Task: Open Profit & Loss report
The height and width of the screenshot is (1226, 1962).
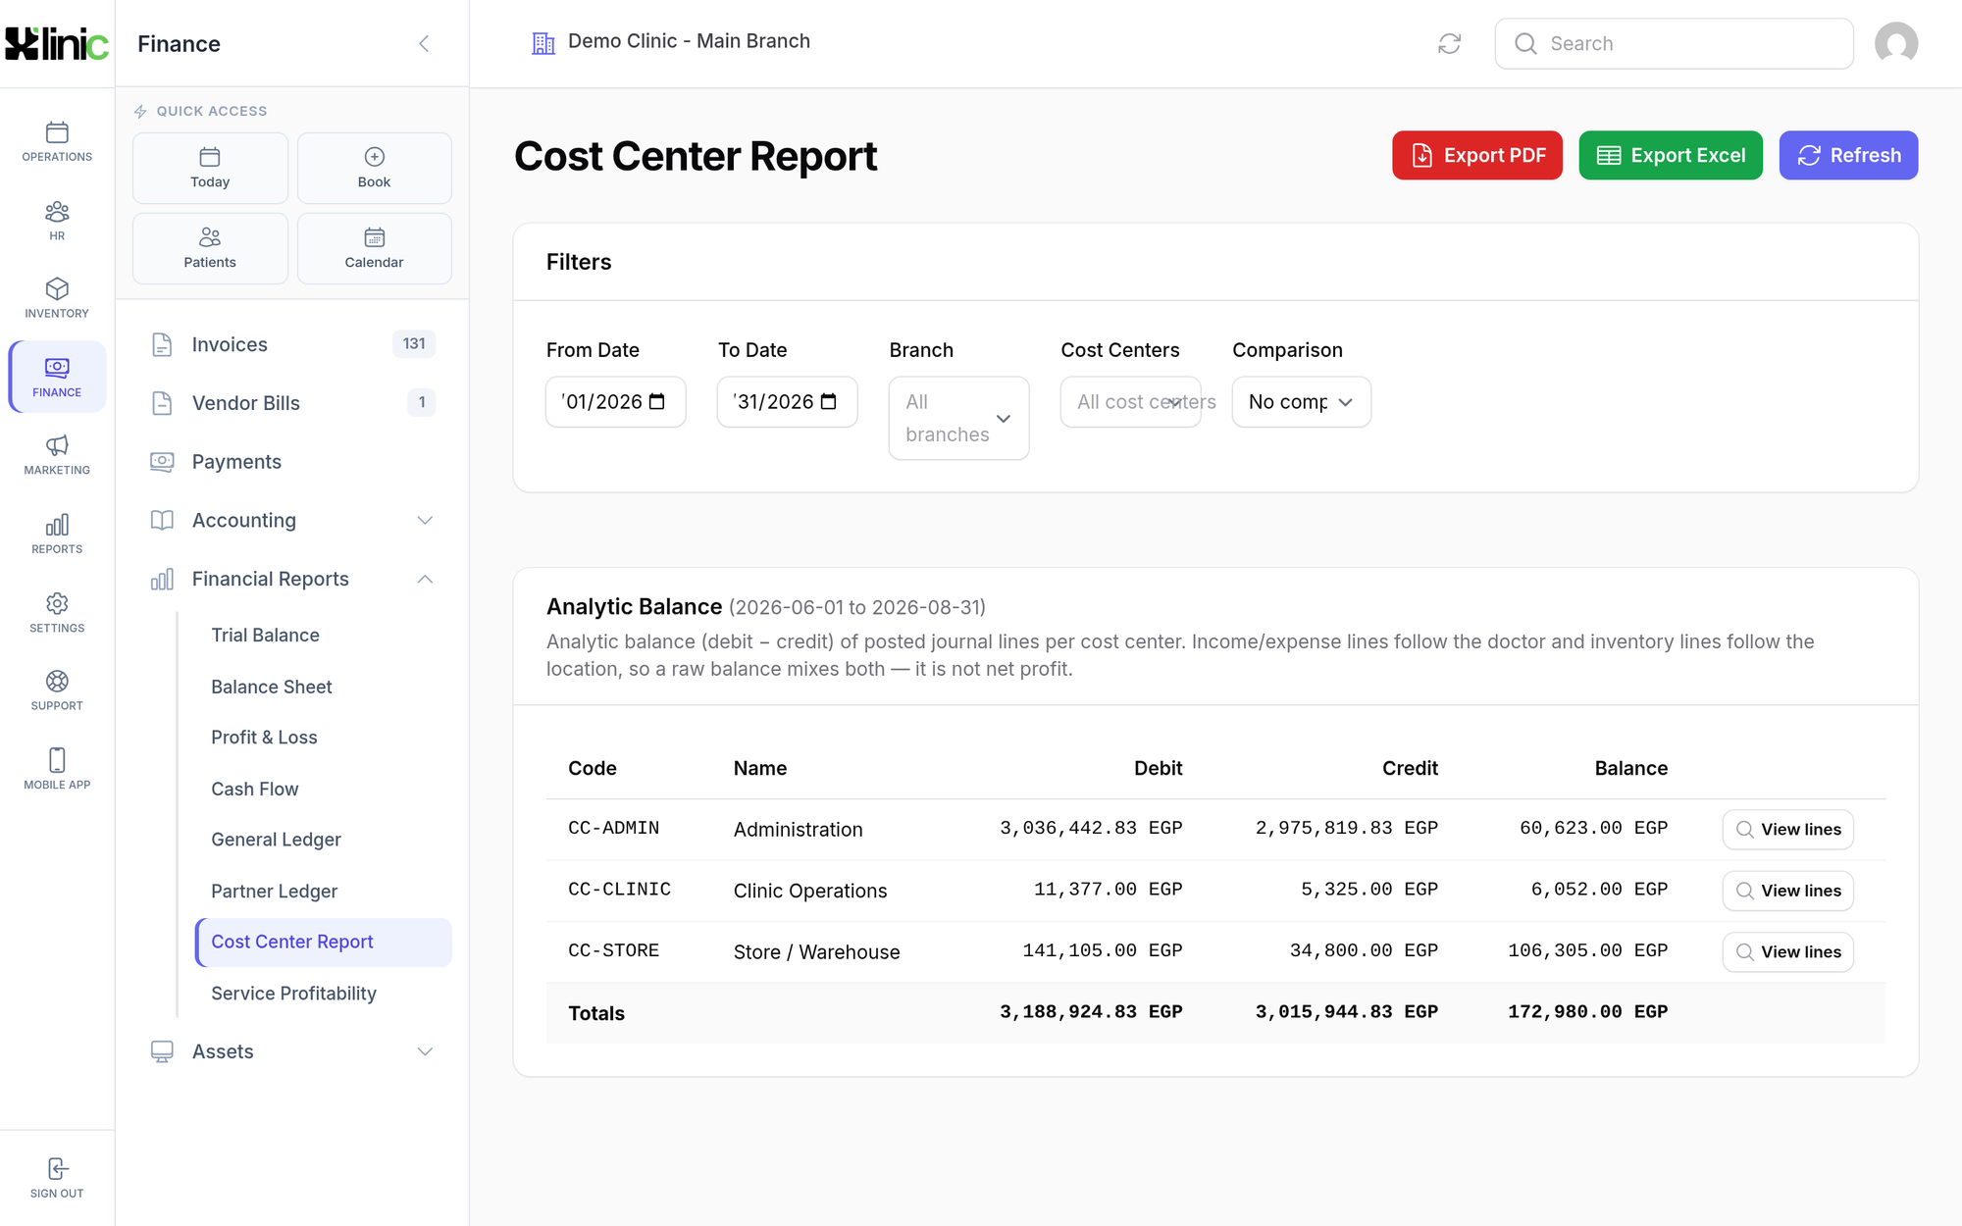Action: 264,738
